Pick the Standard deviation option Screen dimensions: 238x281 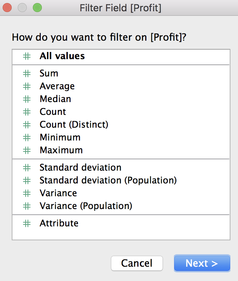[x=121, y=168]
